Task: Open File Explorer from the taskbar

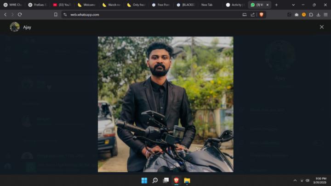Action: coord(187,180)
